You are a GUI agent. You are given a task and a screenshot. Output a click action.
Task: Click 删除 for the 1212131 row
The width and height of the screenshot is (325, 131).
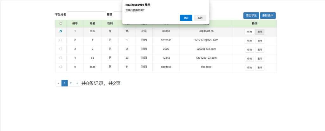[260, 41]
